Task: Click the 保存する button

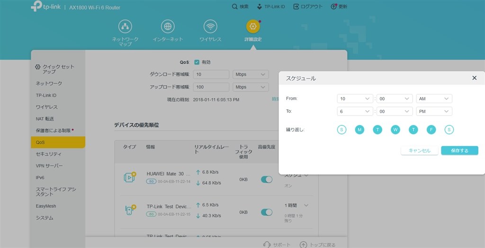Action: pos(459,151)
